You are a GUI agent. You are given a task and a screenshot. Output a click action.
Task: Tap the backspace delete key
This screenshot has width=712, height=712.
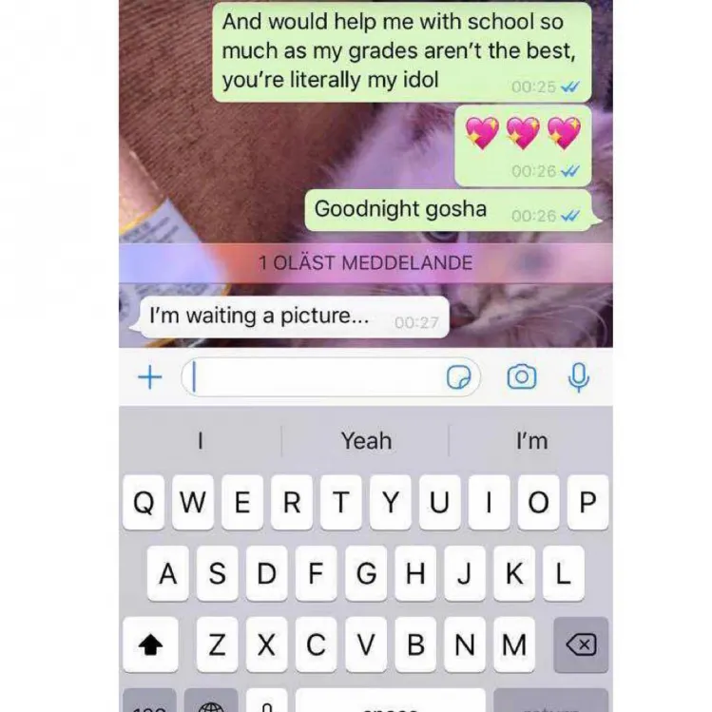pos(581,645)
